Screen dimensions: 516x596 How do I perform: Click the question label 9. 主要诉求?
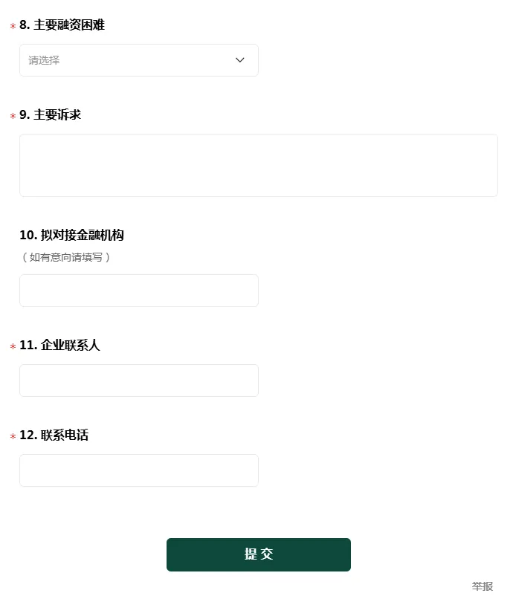click(50, 115)
